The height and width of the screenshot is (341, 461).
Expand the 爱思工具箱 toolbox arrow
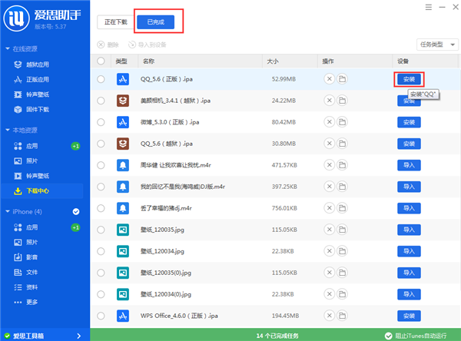coord(78,336)
